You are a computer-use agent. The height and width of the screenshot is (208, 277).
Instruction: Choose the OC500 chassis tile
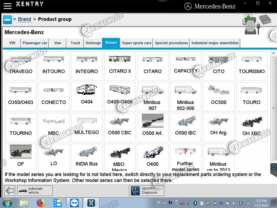click(x=219, y=97)
